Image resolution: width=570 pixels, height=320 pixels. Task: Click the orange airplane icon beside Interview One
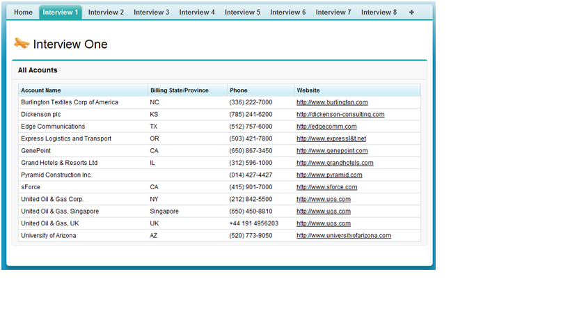[x=22, y=43]
